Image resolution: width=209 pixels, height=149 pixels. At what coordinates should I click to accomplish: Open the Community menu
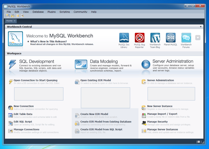pyautogui.click(x=81, y=12)
